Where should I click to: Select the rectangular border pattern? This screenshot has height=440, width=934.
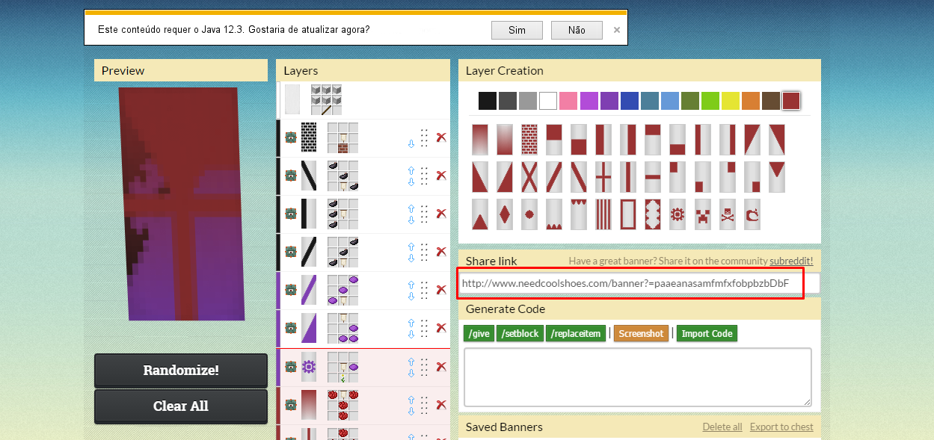[x=628, y=214]
